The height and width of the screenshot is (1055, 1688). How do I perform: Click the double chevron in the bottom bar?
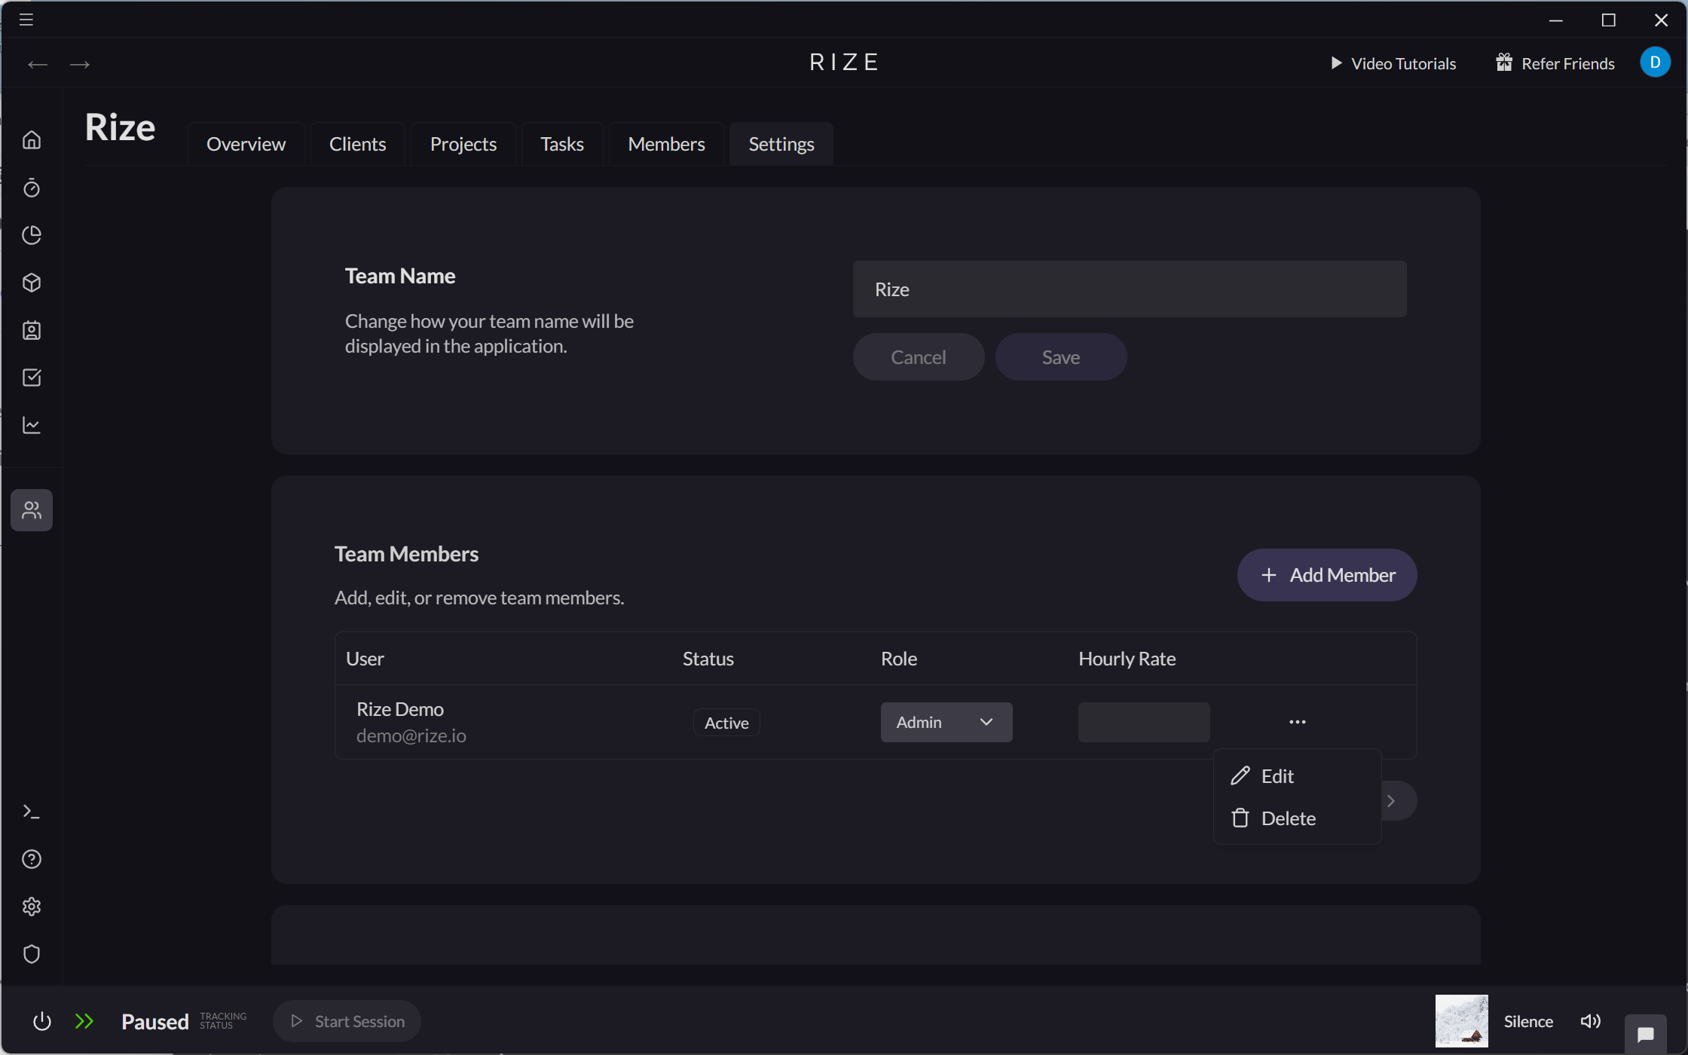pyautogui.click(x=84, y=1021)
